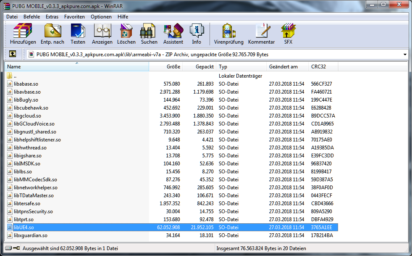Click the archive path address field
This screenshot has width=412, height=256.
click(218, 55)
